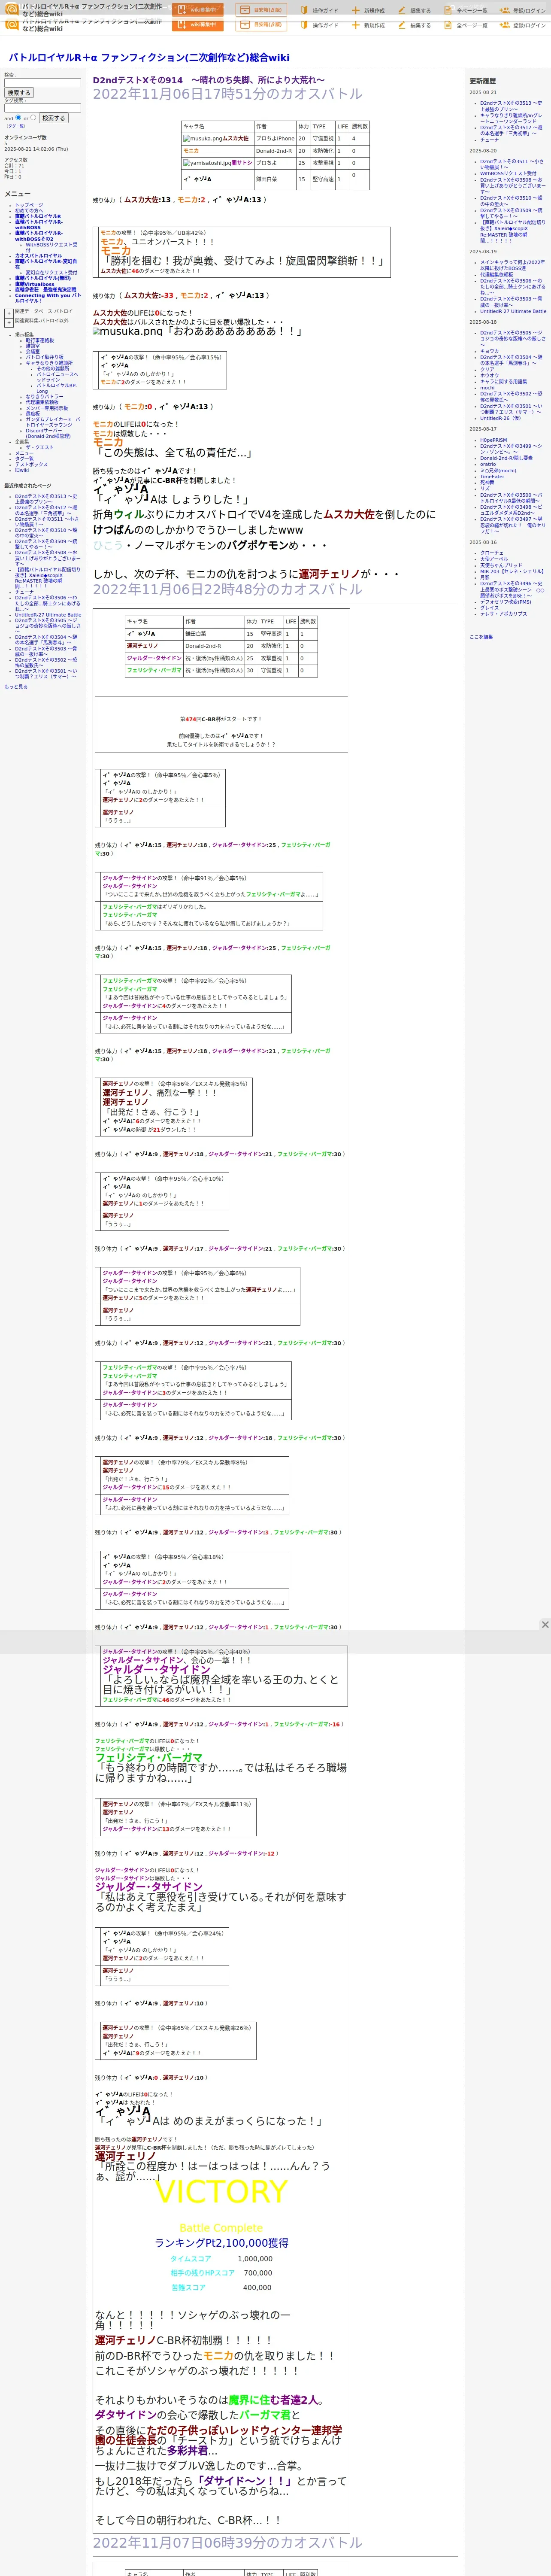Viewport: 551px width, 2576px height.
Task: Click broken musuka.png image in first table
Action: 202,139
